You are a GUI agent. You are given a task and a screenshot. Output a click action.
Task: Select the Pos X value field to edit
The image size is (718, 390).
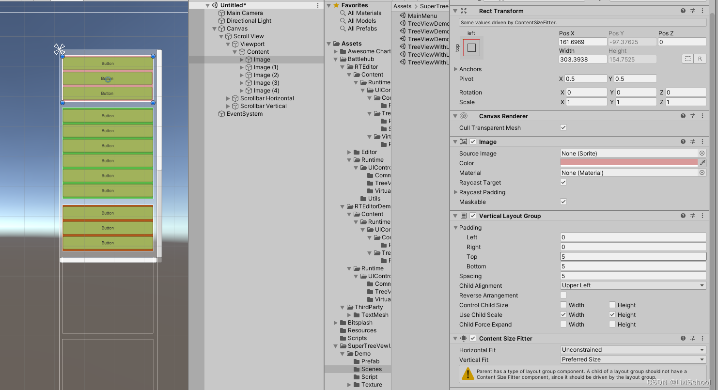coord(583,42)
